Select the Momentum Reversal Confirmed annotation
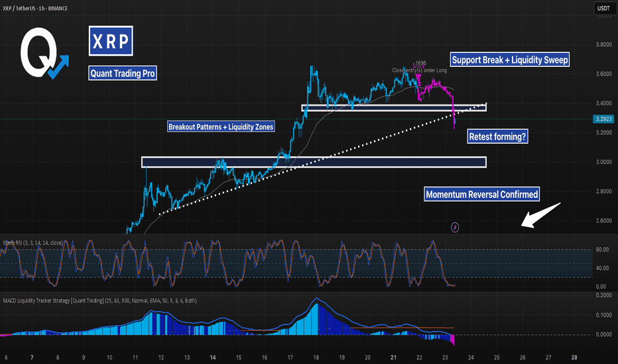Image resolution: width=618 pixels, height=364 pixels. 481,195
